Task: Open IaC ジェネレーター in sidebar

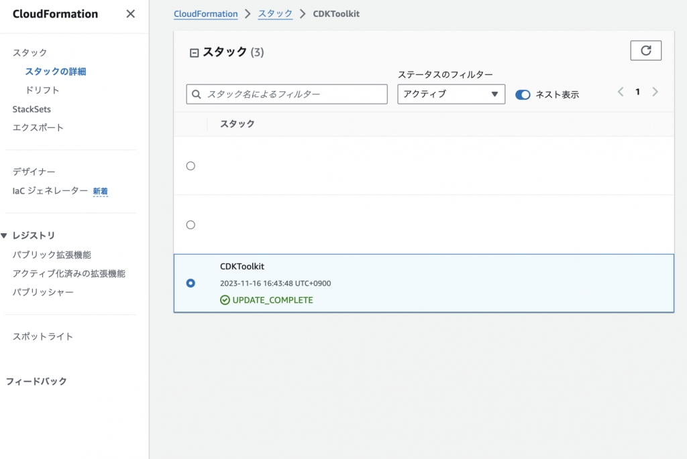Action: [50, 191]
